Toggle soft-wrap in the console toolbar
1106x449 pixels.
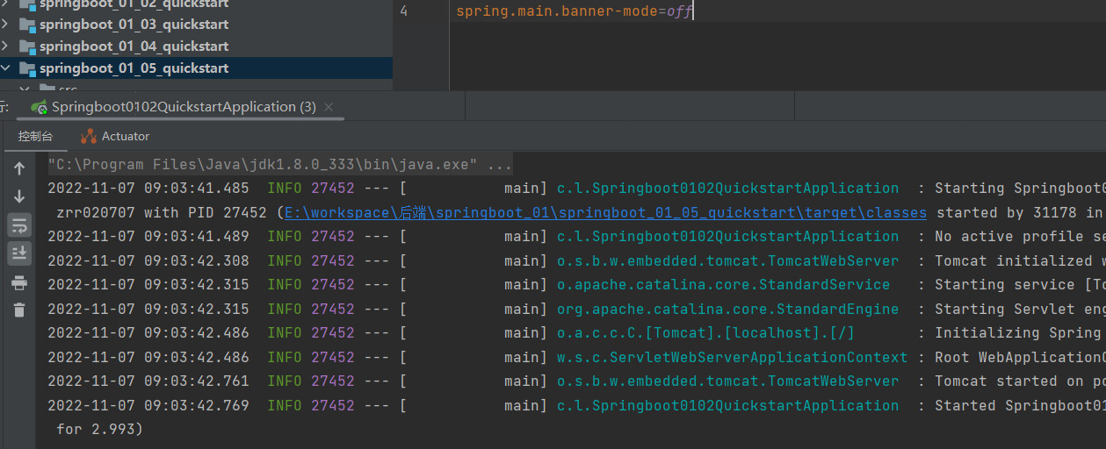coord(19,225)
